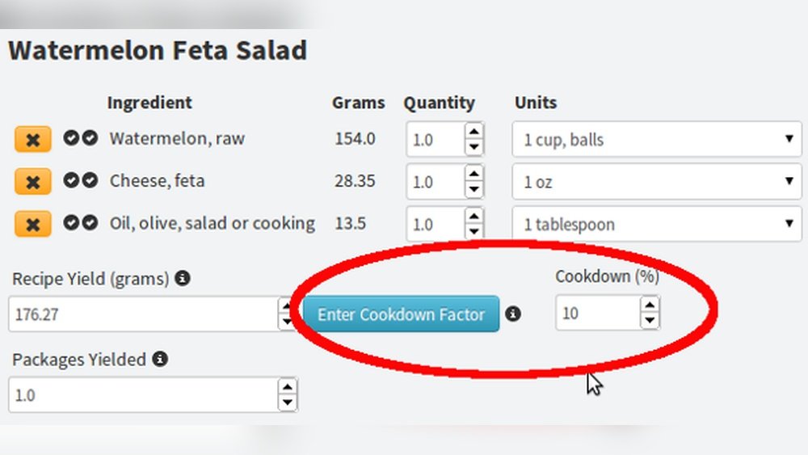Expand the 1 oz units dropdown
The width and height of the screenshot is (808, 455).
656,182
